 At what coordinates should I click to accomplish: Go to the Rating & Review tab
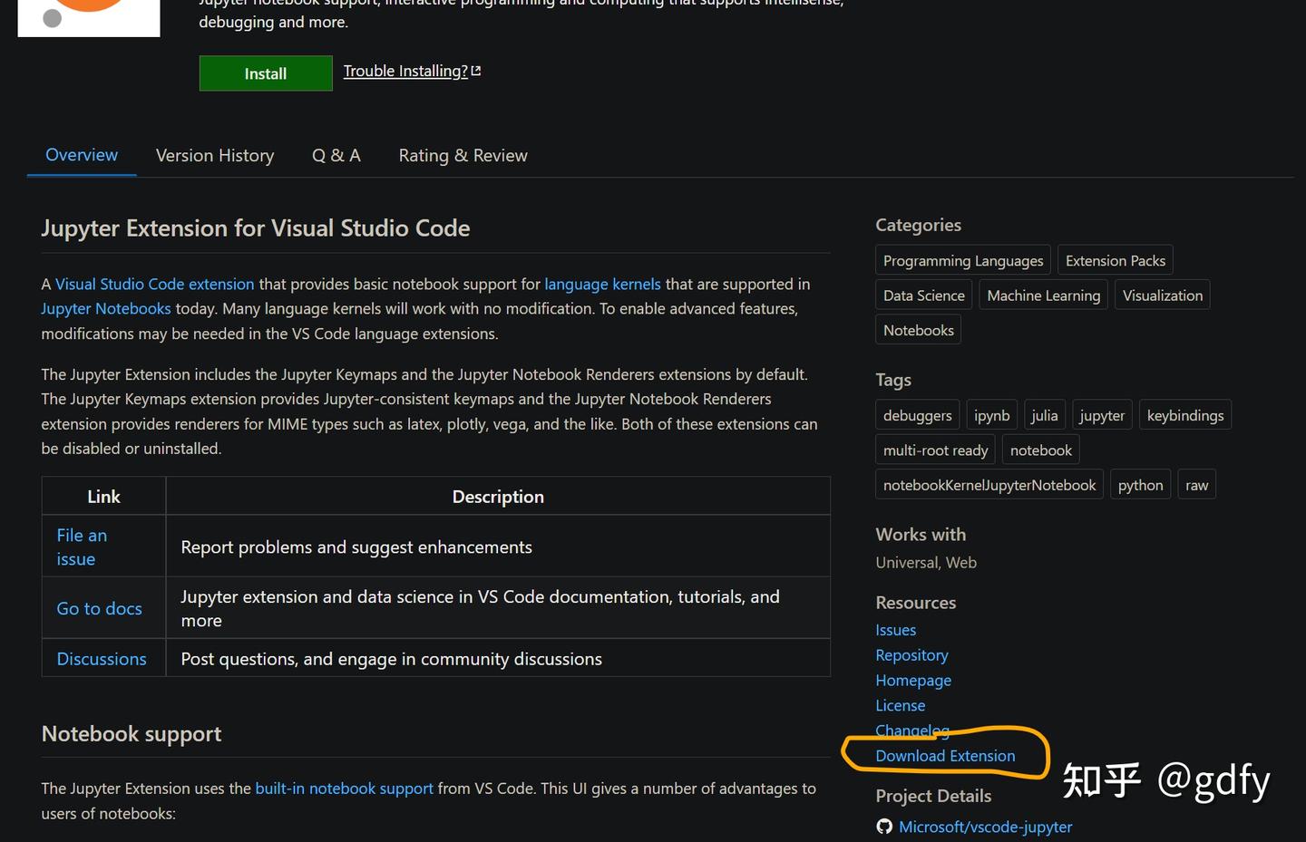(463, 156)
